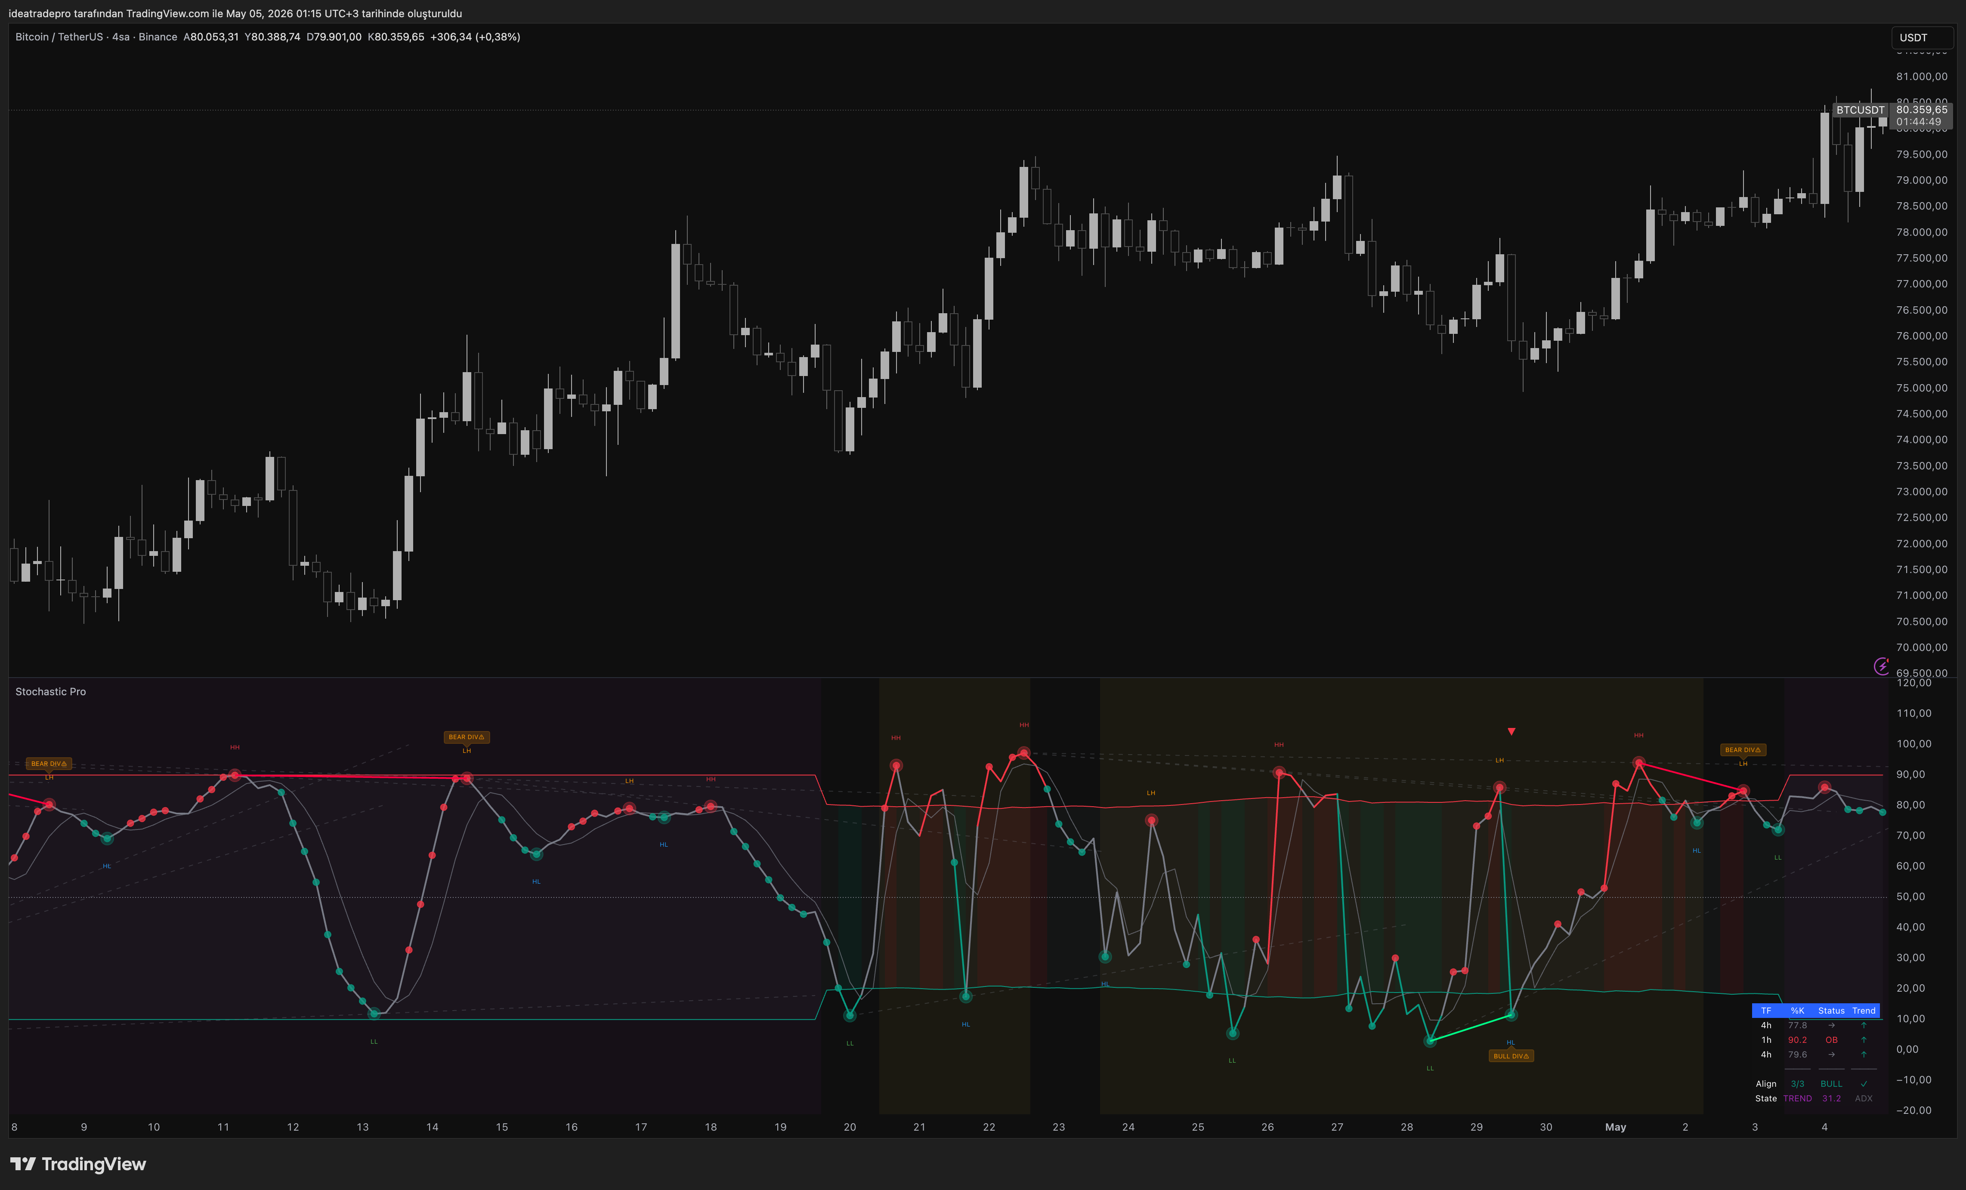The image size is (1966, 1190).
Task: Click the high value Y80.388,74
Action: (272, 37)
